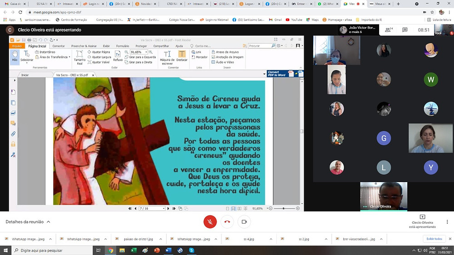454x255 pixels.
Task: Click the Clecio Oliveira está apresentando button
Action: coord(422,221)
